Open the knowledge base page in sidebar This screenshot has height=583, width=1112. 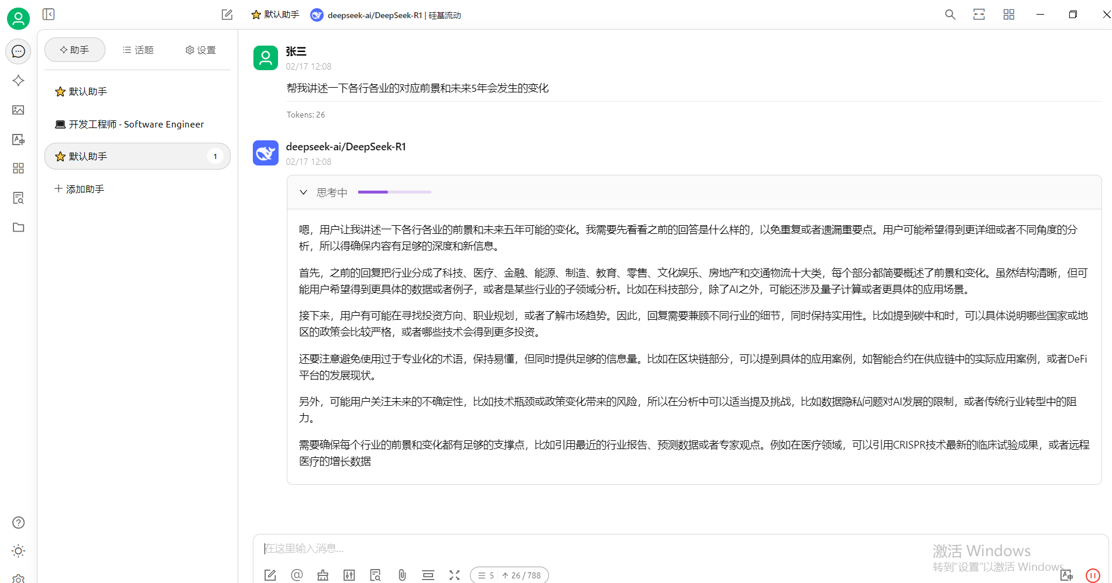[x=18, y=198]
